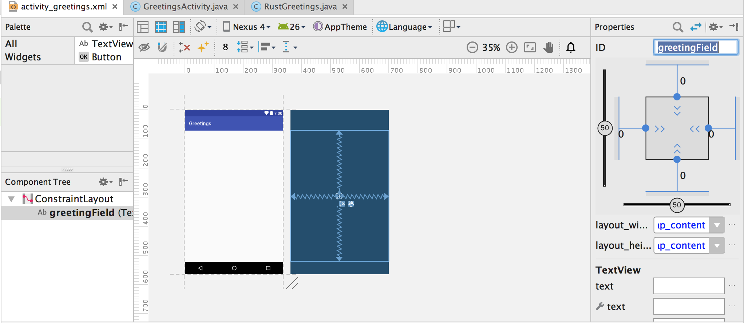This screenshot has width=744, height=323.
Task: Set the default margin value 8
Action: point(225,47)
